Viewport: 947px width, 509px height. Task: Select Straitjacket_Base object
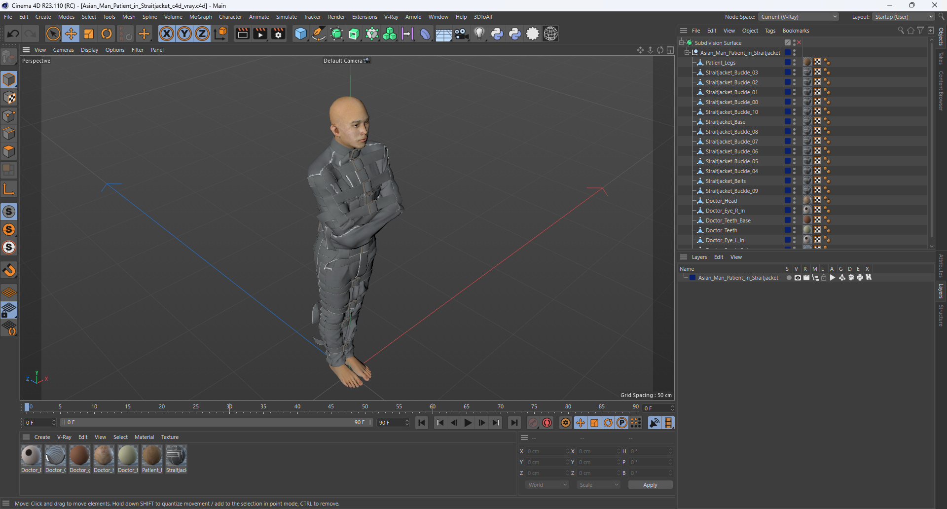tap(725, 122)
